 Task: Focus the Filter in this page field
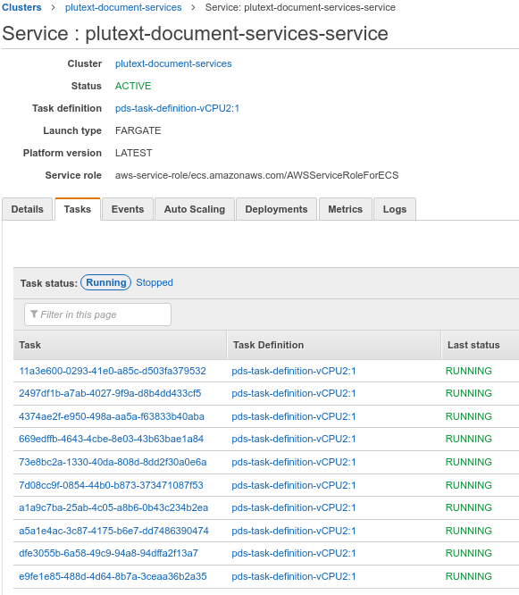click(97, 314)
